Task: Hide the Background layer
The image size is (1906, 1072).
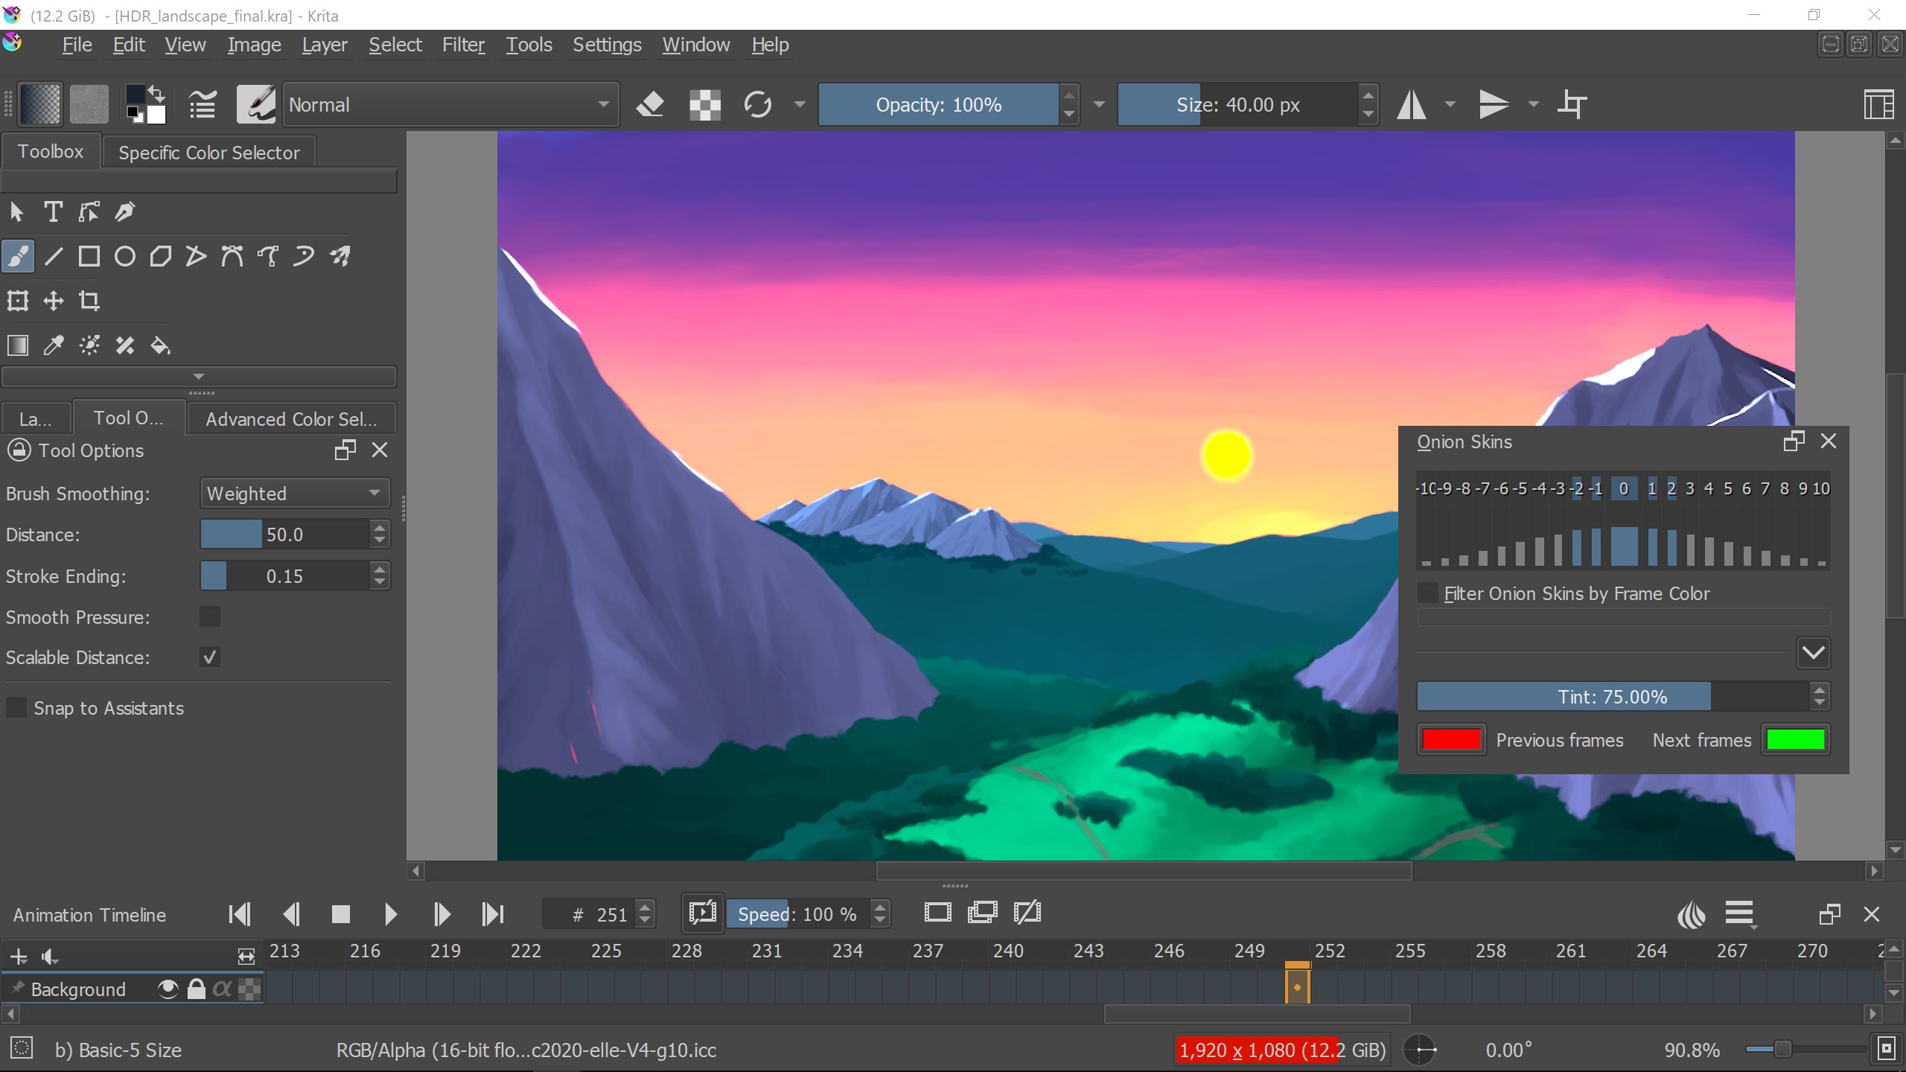Action: click(x=167, y=989)
